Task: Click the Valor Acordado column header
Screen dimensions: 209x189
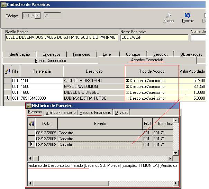Action: click(x=192, y=71)
